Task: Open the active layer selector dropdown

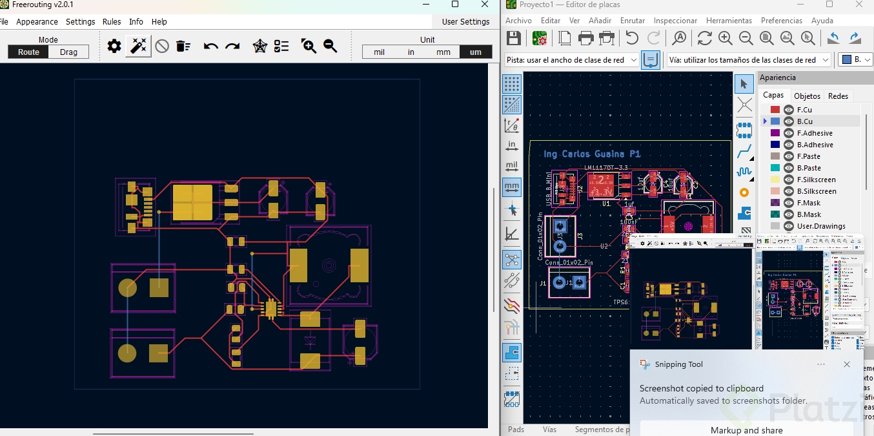Action: coord(855,60)
